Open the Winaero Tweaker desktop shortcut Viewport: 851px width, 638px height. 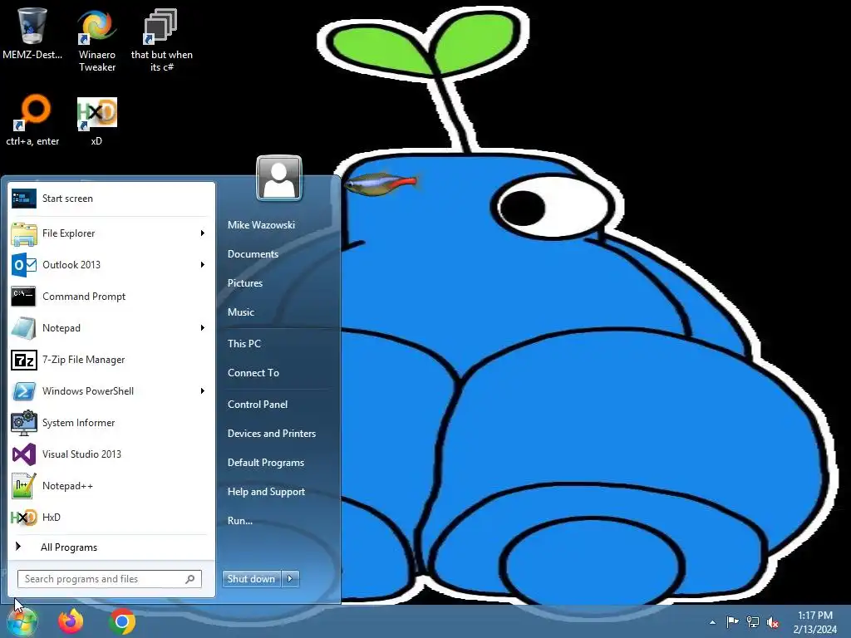96,40
